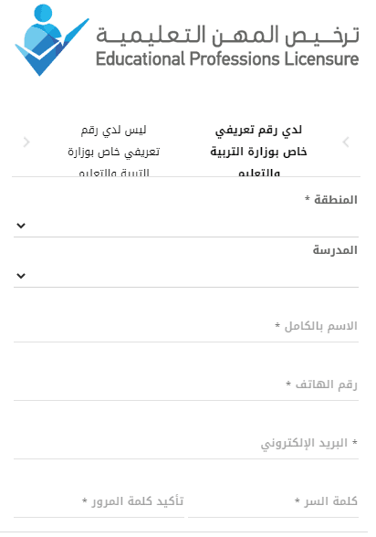
Task: Expand the المنطقة dropdown chevron
Action: tap(21, 226)
